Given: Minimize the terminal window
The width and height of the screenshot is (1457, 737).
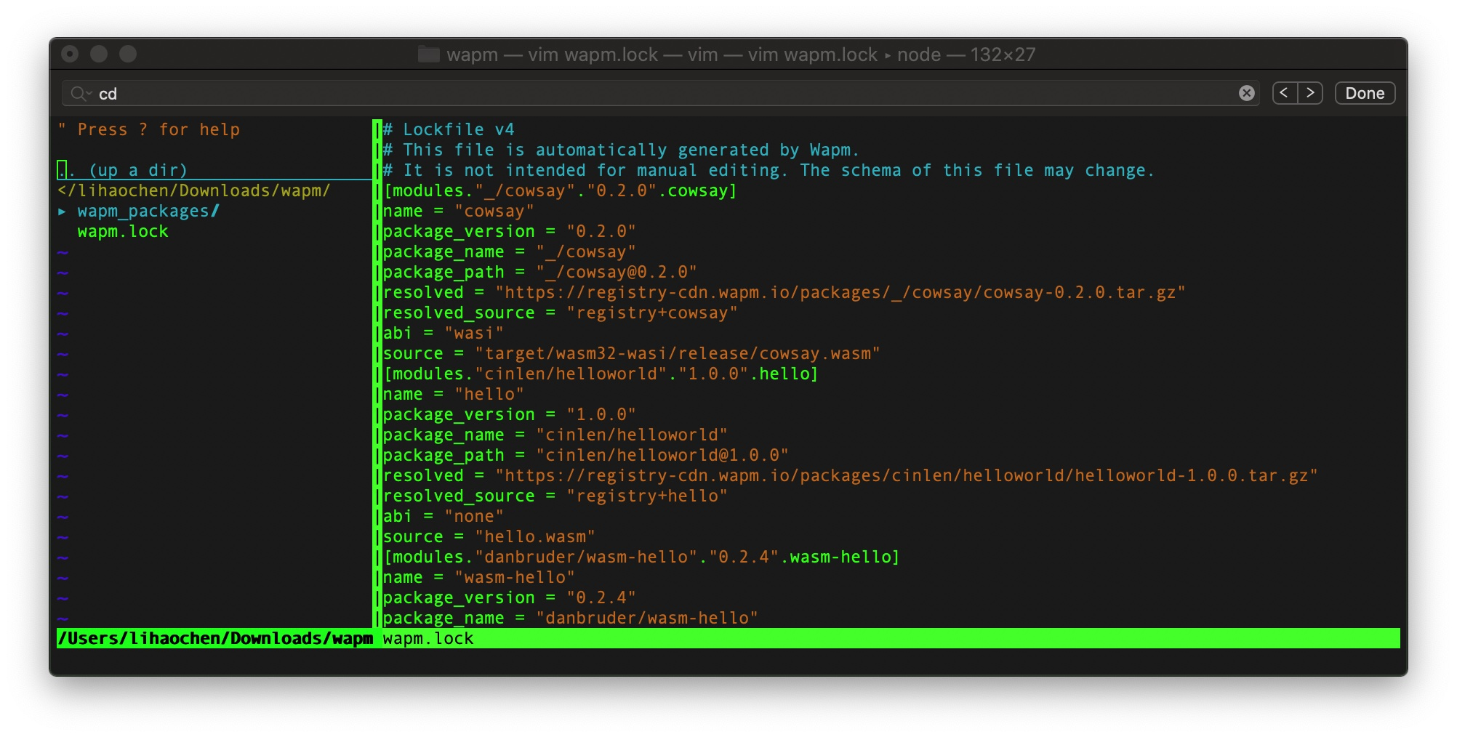Looking at the screenshot, I should tap(99, 54).
